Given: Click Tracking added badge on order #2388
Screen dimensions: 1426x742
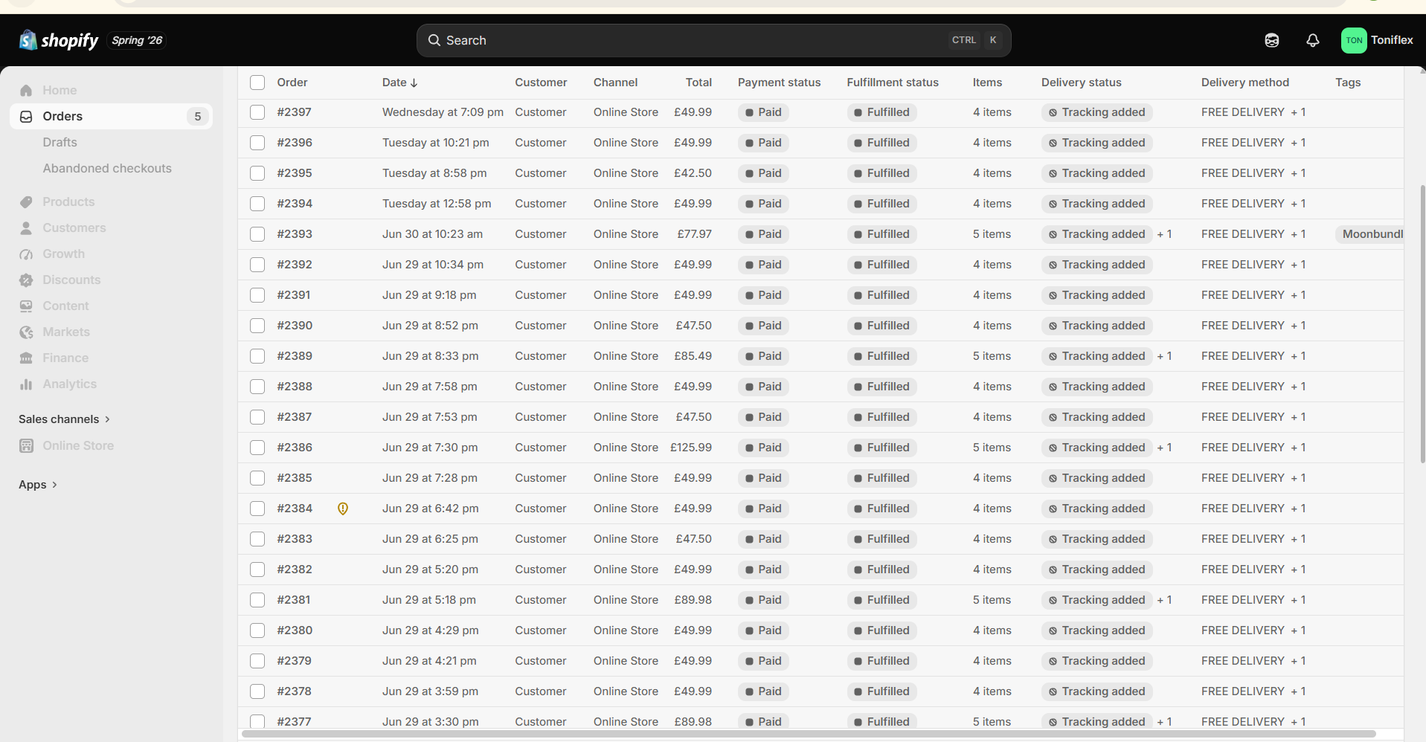Looking at the screenshot, I should (1097, 387).
